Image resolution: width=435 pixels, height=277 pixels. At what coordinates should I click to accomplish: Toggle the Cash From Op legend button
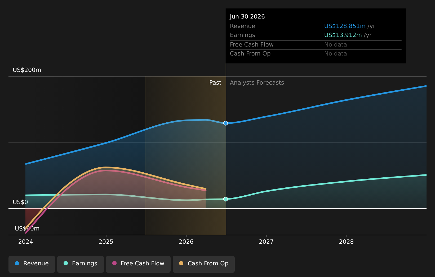click(x=204, y=264)
